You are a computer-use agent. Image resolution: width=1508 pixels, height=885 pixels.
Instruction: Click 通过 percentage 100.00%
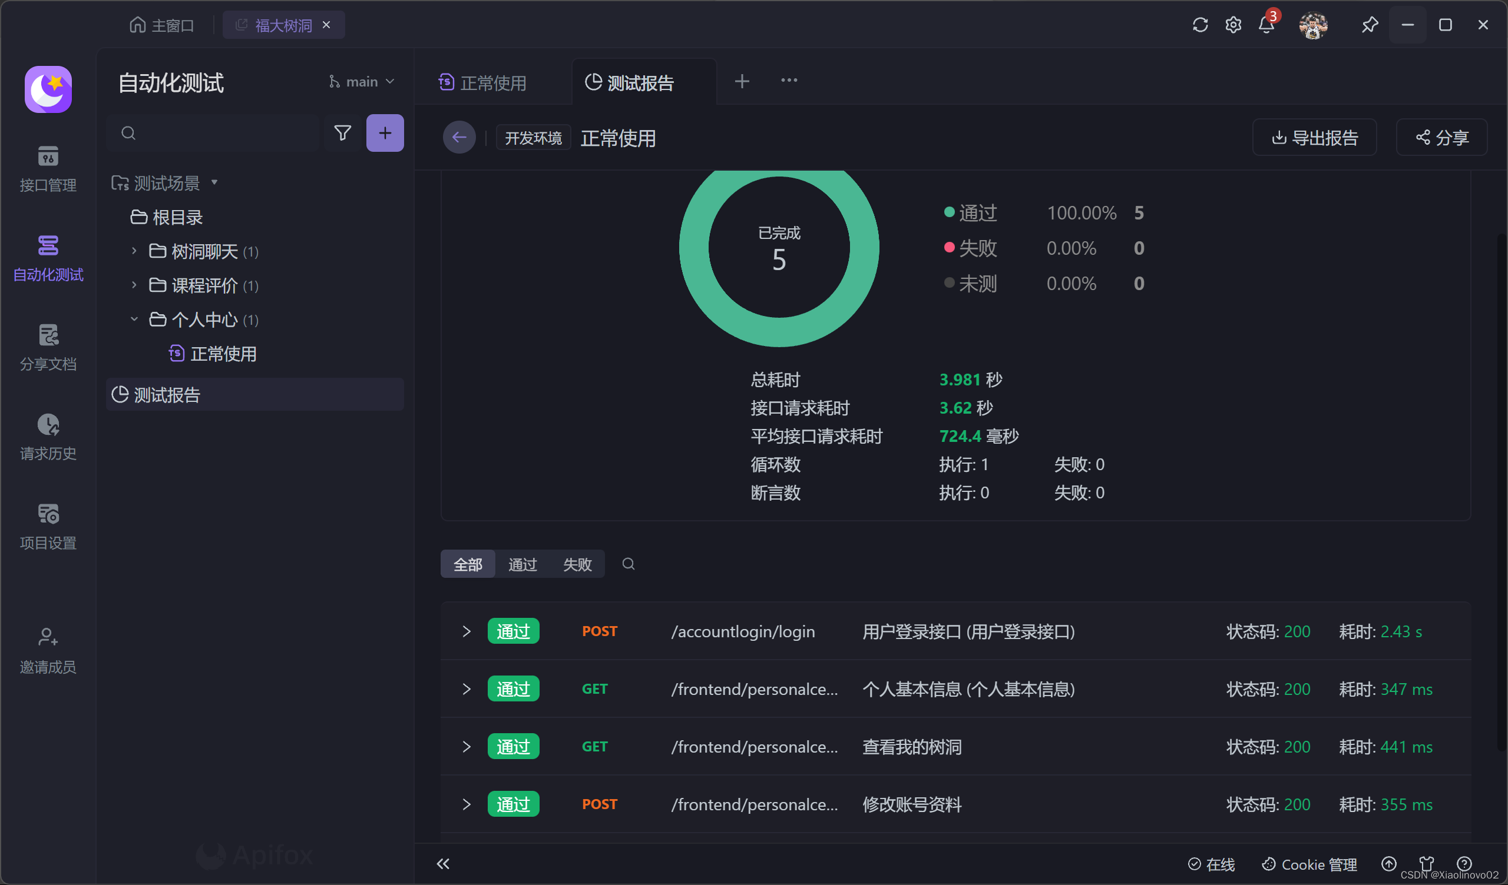coord(1082,212)
